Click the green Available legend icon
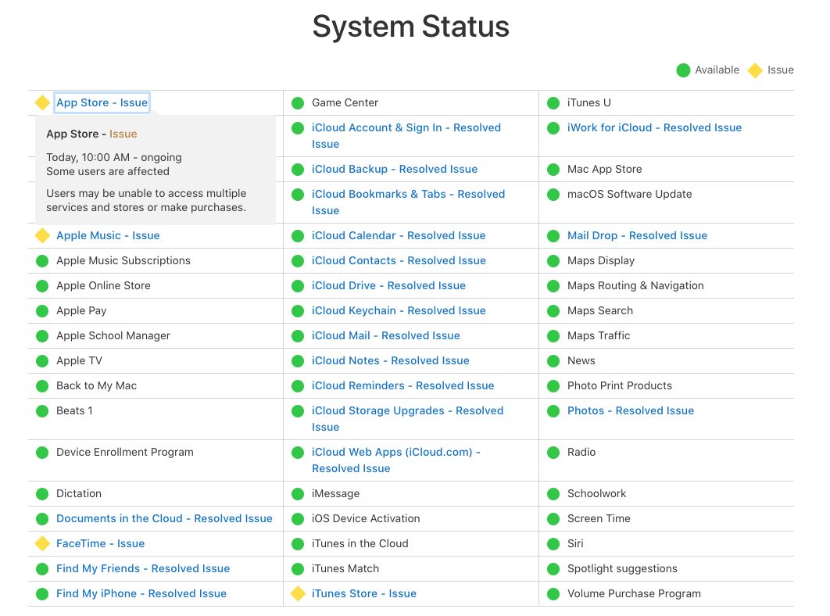The width and height of the screenshot is (830, 616). pyautogui.click(x=683, y=70)
